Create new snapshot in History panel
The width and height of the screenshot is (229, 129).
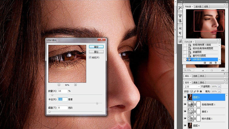(x=210, y=63)
